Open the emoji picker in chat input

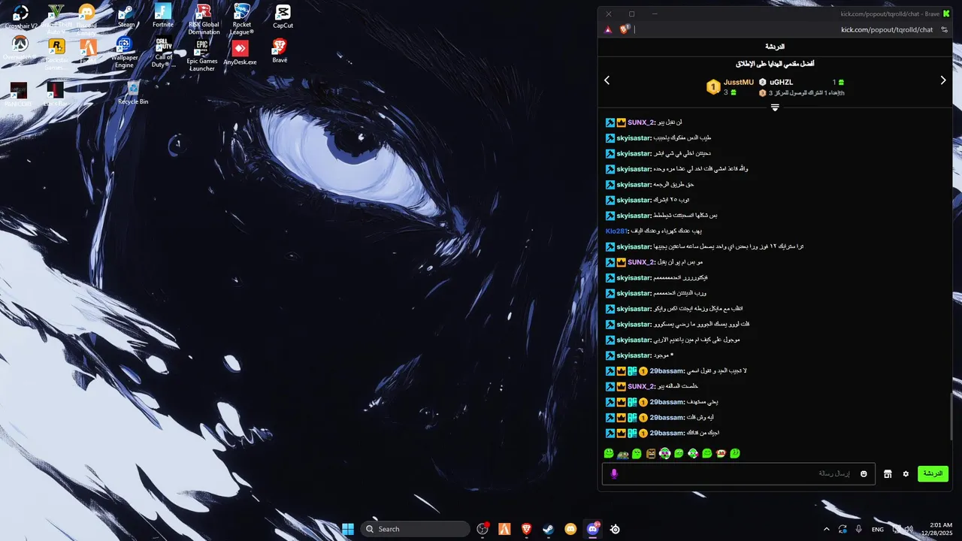[864, 474]
